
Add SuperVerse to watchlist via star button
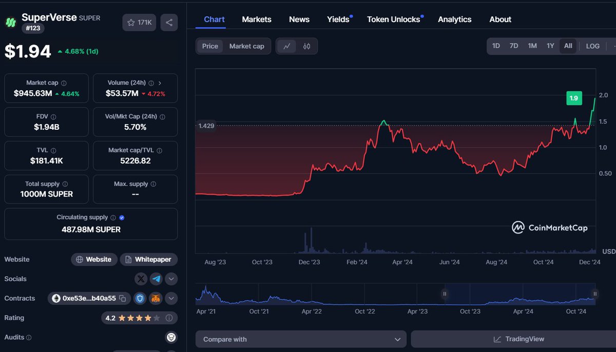139,23
